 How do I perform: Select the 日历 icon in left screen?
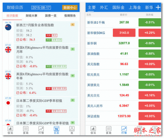(57, 130)
